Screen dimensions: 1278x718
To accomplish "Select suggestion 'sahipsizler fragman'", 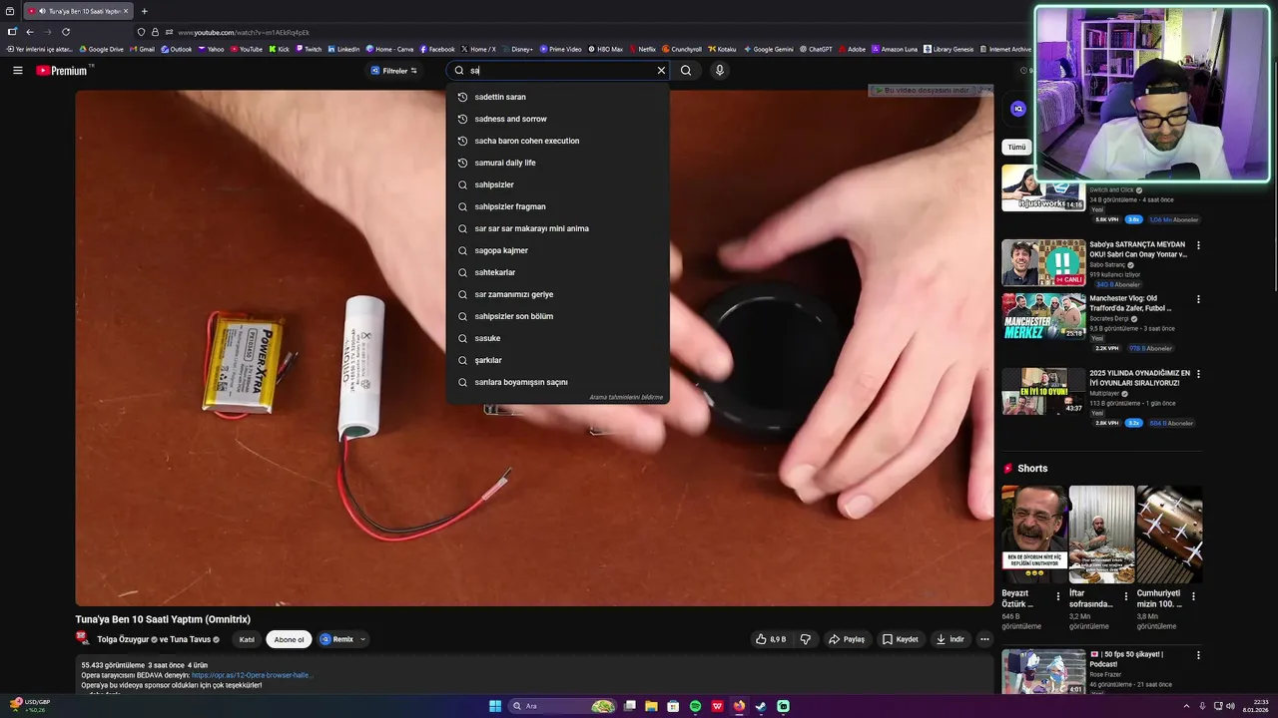I will [x=557, y=206].
